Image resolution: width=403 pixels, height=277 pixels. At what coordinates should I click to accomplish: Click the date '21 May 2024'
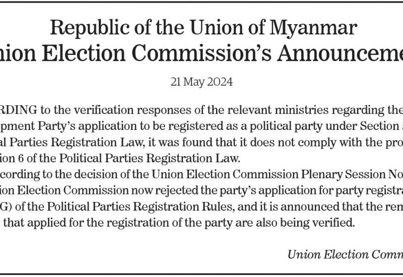pyautogui.click(x=202, y=82)
